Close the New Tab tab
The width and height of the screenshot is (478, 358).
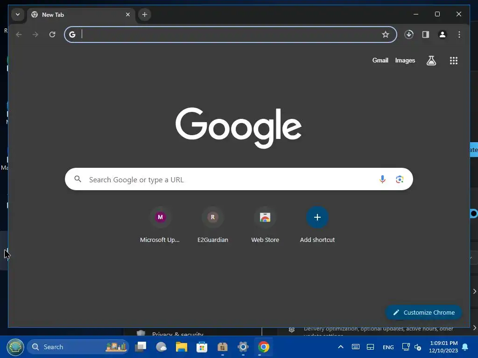point(128,14)
